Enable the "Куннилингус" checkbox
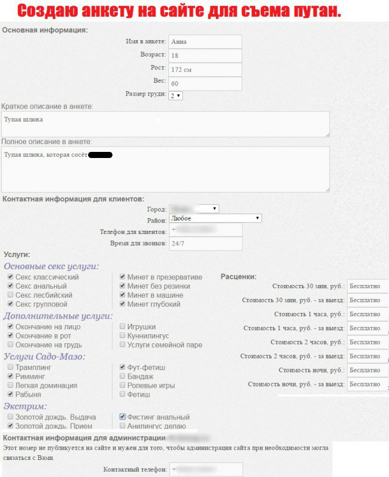This screenshot has height=477, width=389. (x=122, y=335)
